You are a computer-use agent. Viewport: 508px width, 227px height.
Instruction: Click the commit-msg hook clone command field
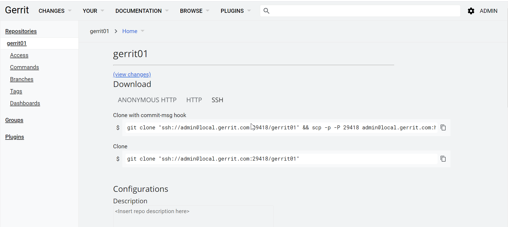(281, 128)
